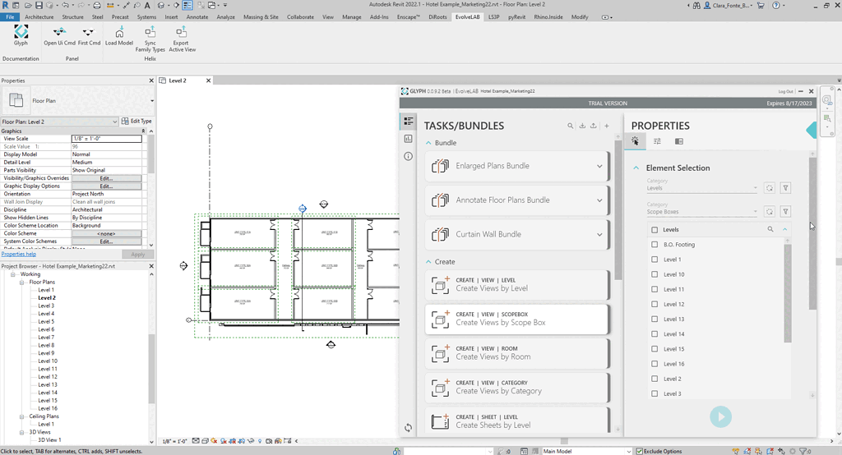Image resolution: width=842 pixels, height=455 pixels.
Task: Filter the Levels category
Action: (x=785, y=188)
